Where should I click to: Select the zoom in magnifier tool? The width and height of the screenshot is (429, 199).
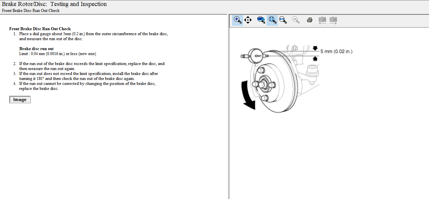pos(238,20)
